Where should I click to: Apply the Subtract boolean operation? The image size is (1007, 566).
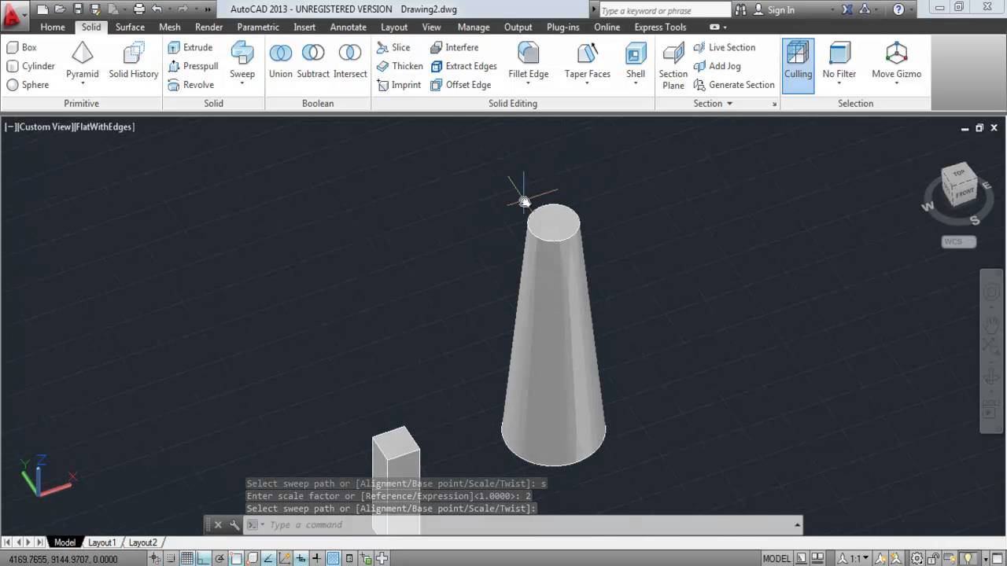313,61
